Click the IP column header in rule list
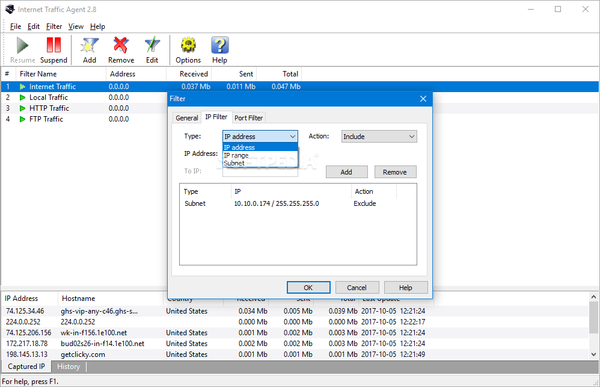Screen dimensions: 600x387 point(291,191)
